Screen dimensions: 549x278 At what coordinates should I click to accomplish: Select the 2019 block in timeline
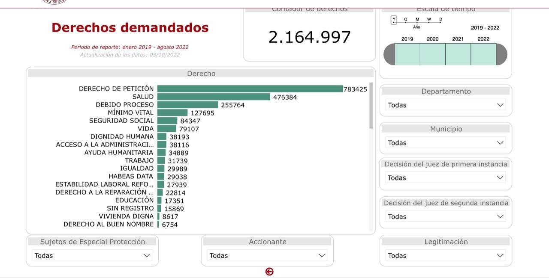coord(407,54)
